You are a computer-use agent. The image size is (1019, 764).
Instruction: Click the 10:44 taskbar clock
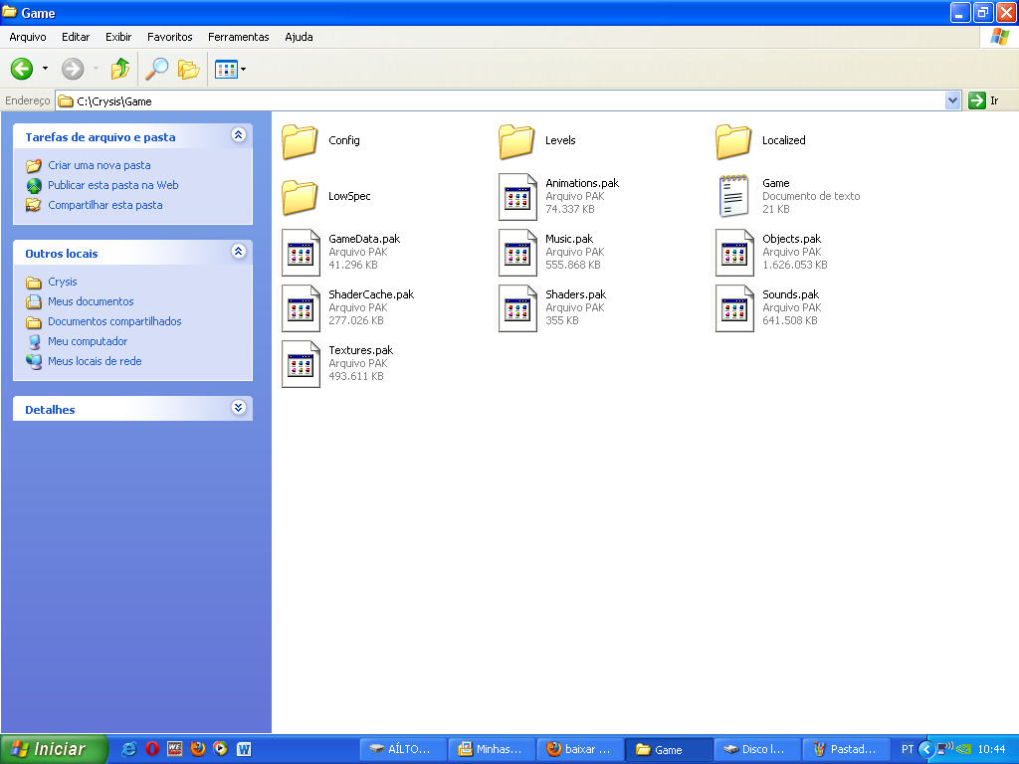[x=992, y=749]
